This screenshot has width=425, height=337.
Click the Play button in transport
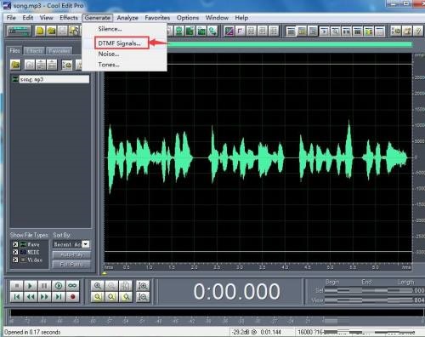30,286
